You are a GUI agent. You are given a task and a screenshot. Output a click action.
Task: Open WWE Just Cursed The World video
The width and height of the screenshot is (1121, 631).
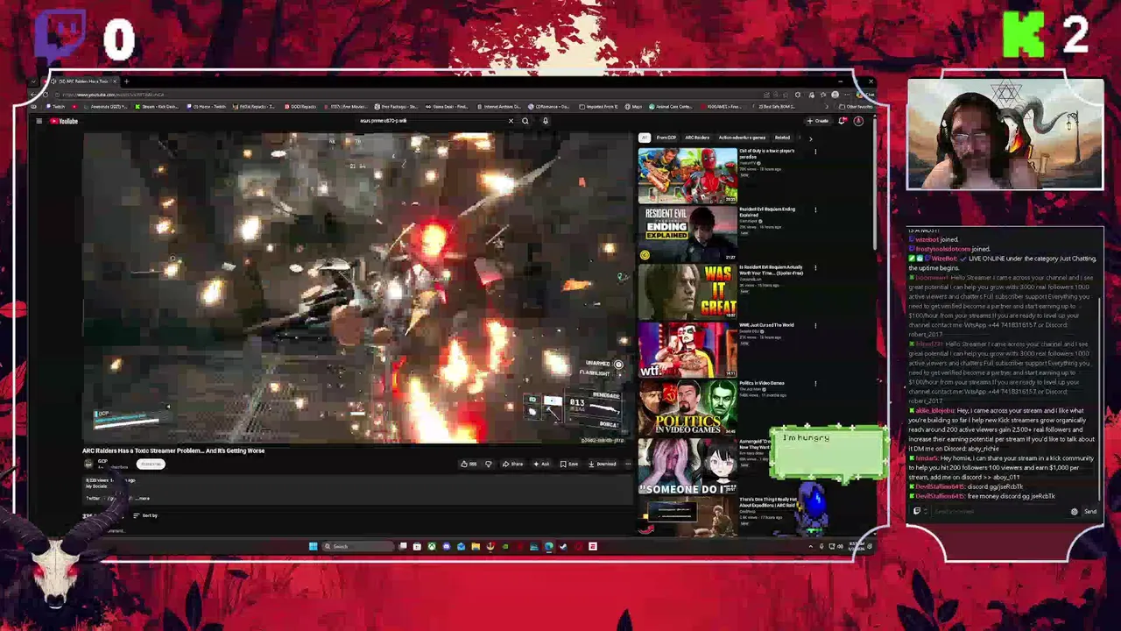687,349
